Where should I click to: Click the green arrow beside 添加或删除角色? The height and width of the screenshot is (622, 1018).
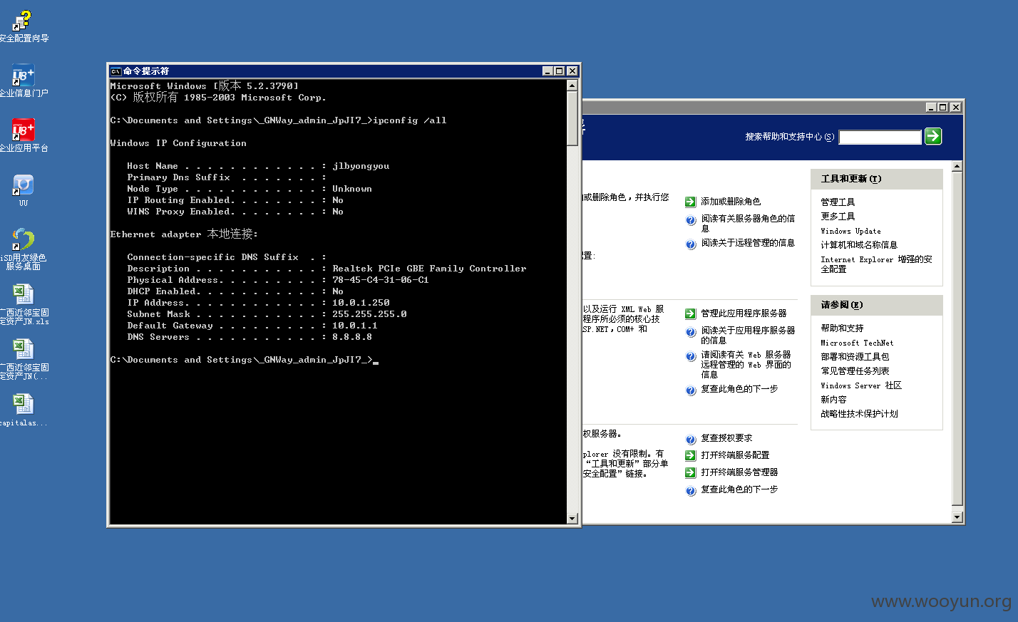(690, 202)
